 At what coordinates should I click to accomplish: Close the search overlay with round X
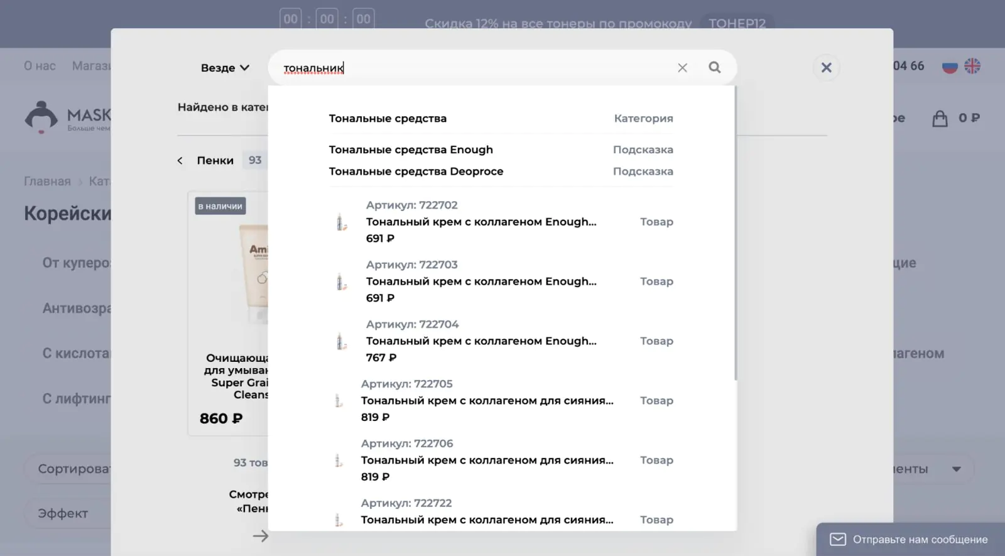pos(827,67)
